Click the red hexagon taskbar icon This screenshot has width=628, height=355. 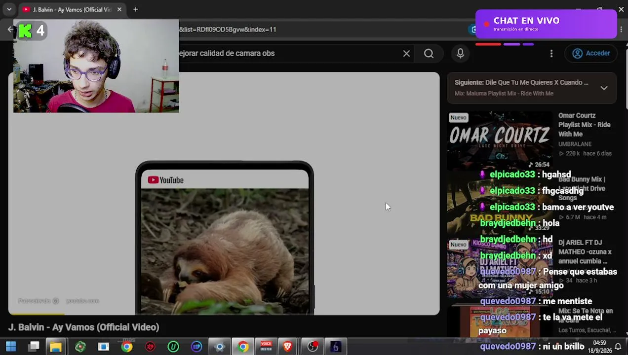150,347
